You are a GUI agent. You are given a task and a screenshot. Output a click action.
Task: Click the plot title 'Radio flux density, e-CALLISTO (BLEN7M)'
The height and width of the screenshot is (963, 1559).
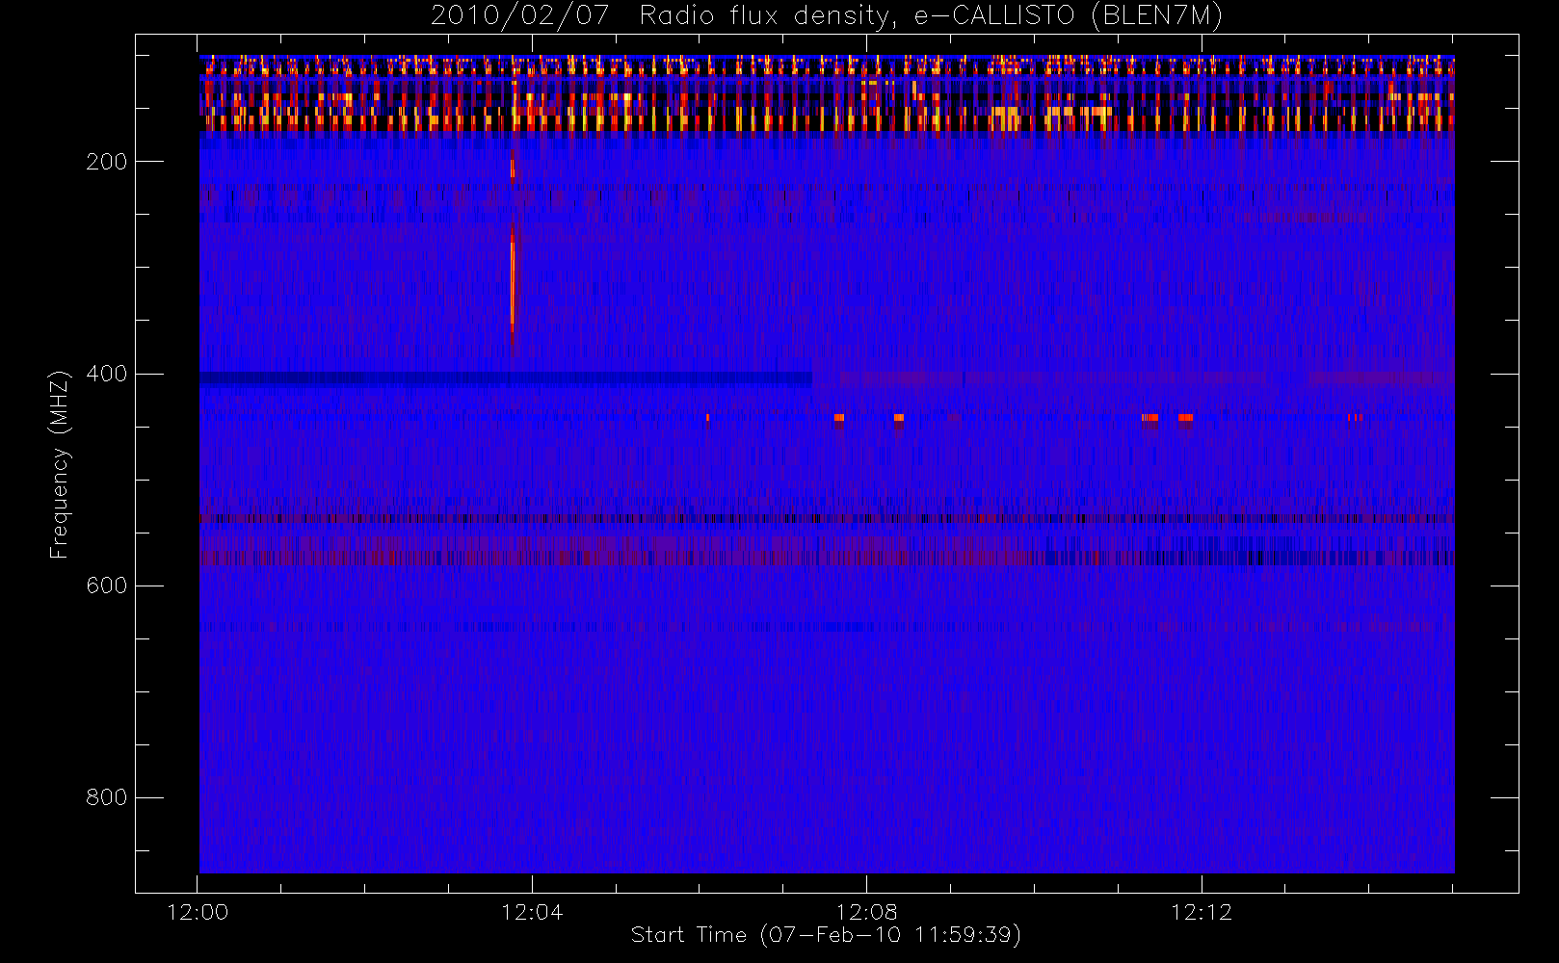click(x=931, y=16)
